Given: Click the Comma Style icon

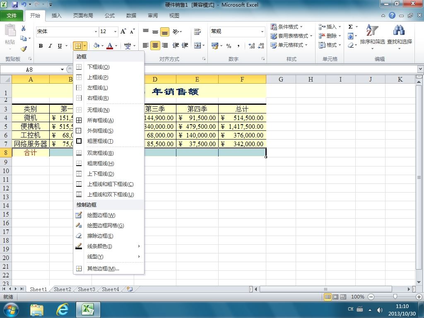Looking at the screenshot, I should point(238,46).
